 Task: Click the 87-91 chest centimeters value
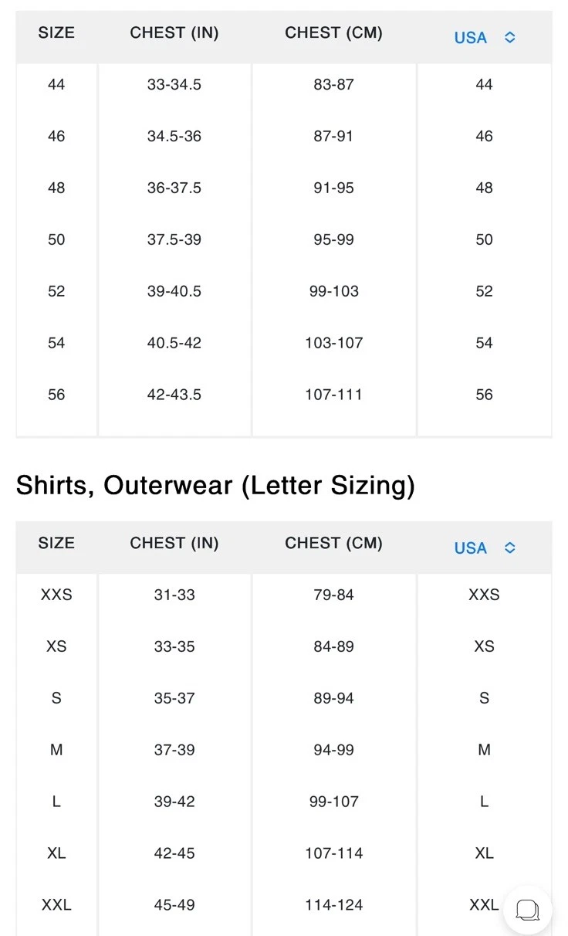[333, 136]
